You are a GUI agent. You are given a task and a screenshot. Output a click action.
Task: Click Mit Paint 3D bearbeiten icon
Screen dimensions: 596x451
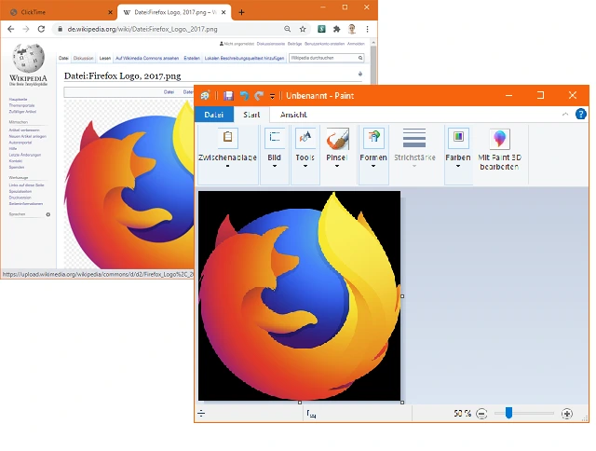499,139
